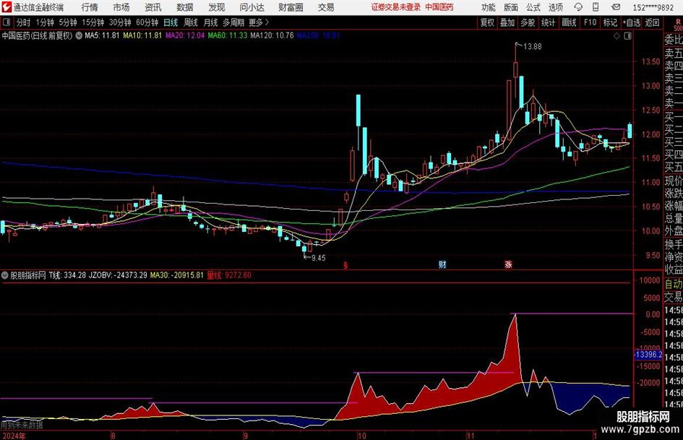Click 中国医药 stock name in title bar
The image size is (683, 440).
point(439,7)
